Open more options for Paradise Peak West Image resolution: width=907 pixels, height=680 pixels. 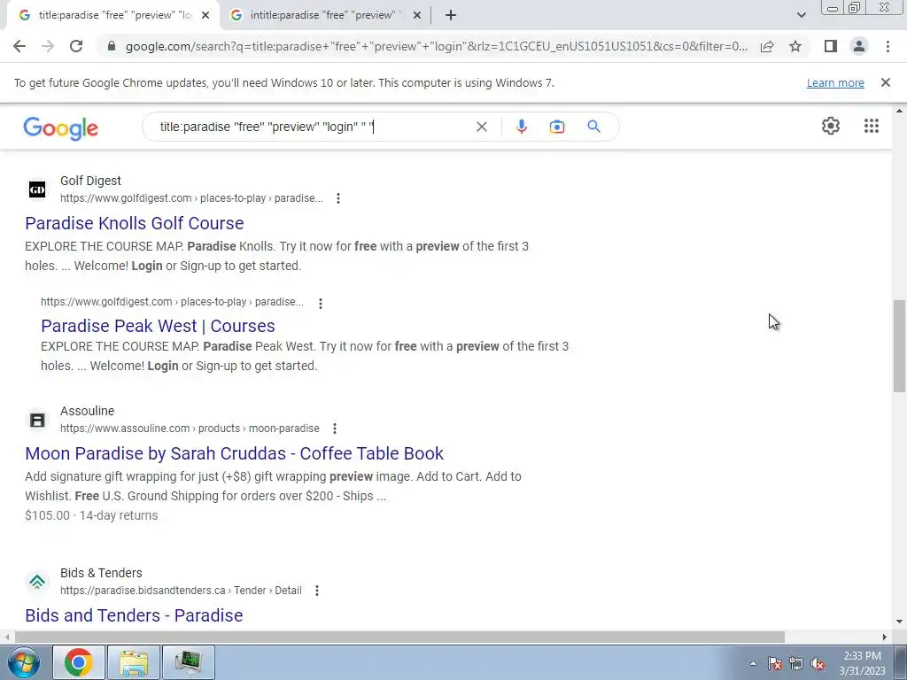(x=321, y=303)
